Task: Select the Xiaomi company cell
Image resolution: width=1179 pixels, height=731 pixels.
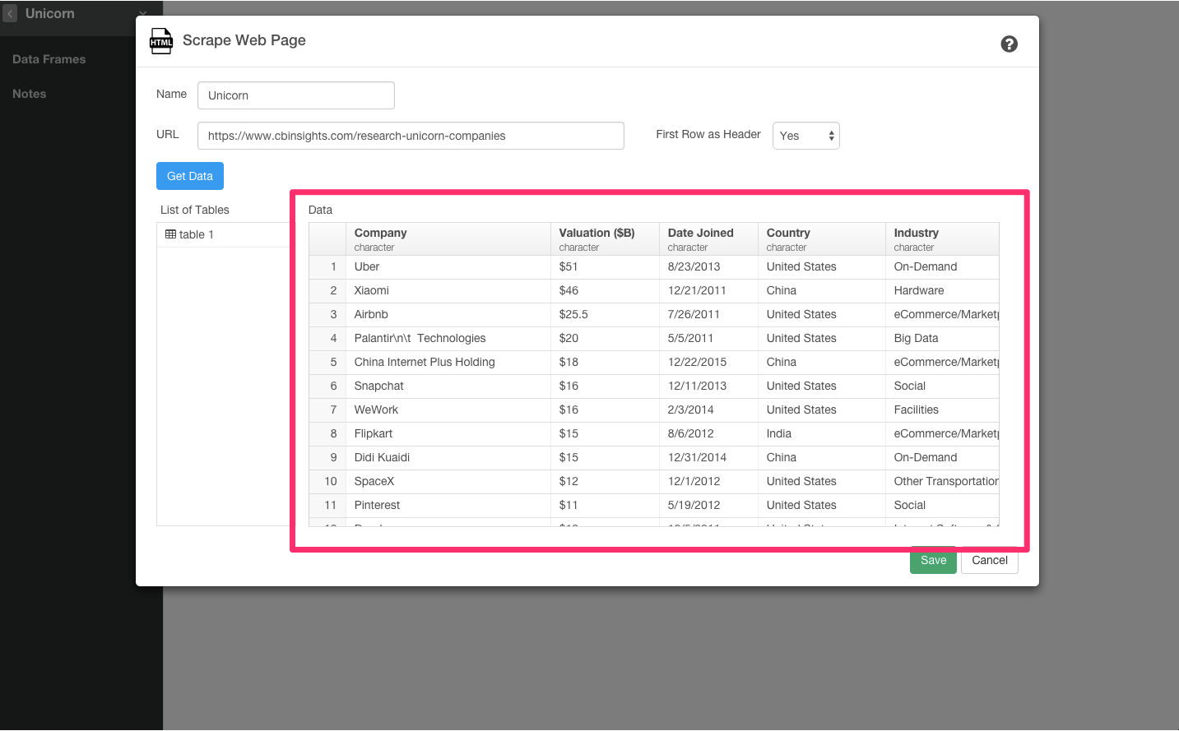Action: 448,290
